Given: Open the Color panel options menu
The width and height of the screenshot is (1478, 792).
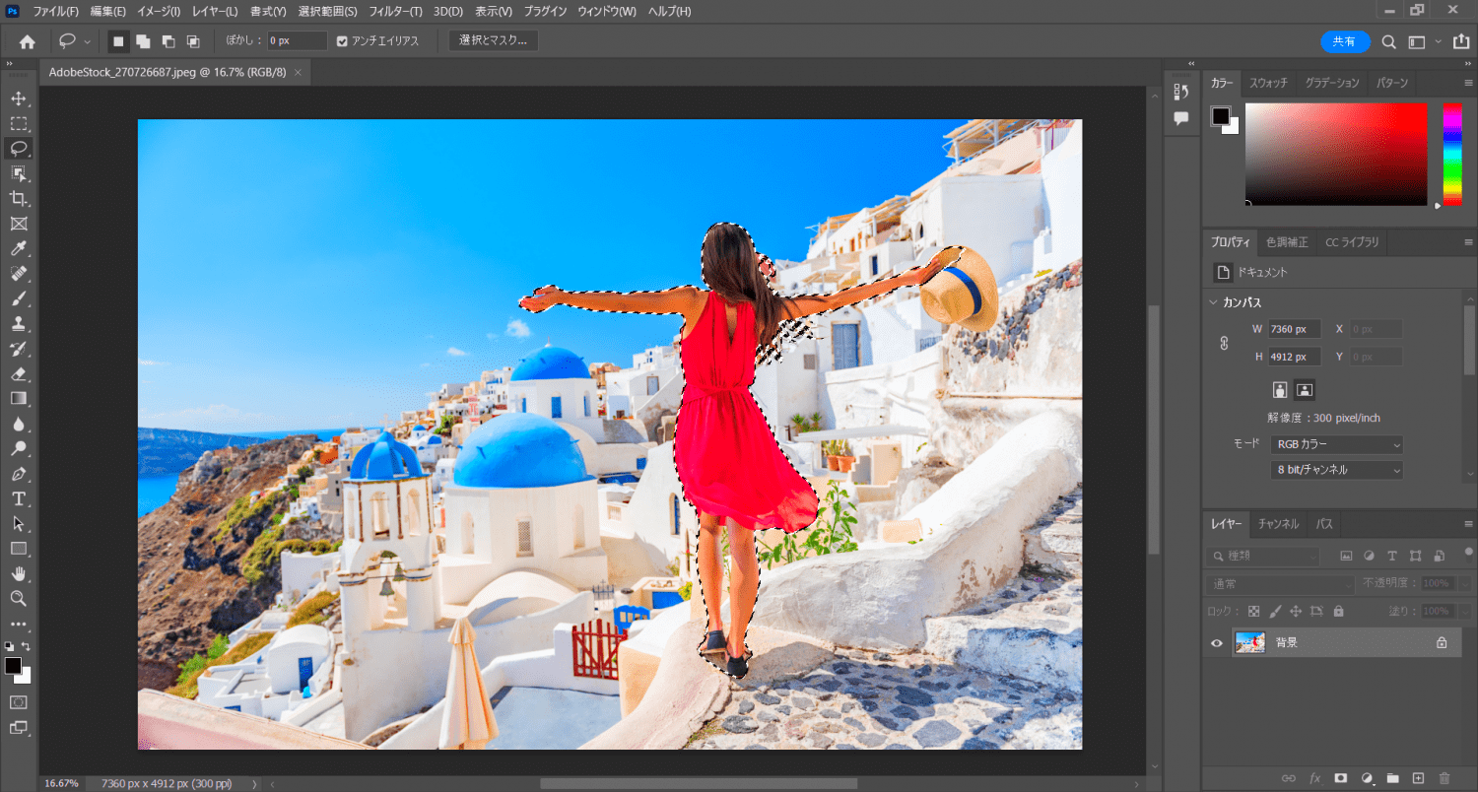Looking at the screenshot, I should coord(1468,83).
